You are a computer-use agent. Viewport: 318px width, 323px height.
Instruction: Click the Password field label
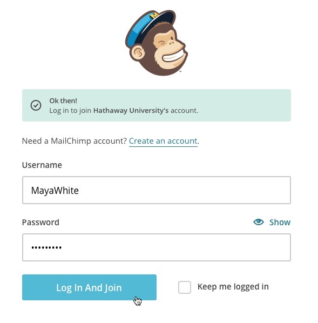click(40, 223)
